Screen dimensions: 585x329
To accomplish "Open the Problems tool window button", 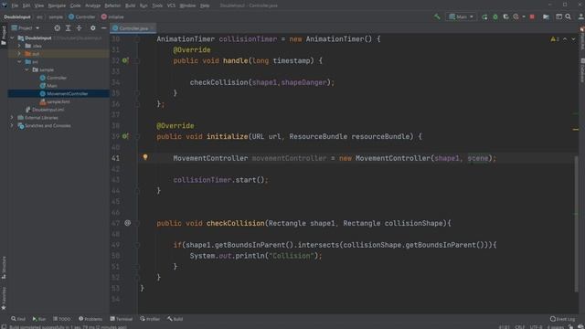I will (x=90, y=319).
